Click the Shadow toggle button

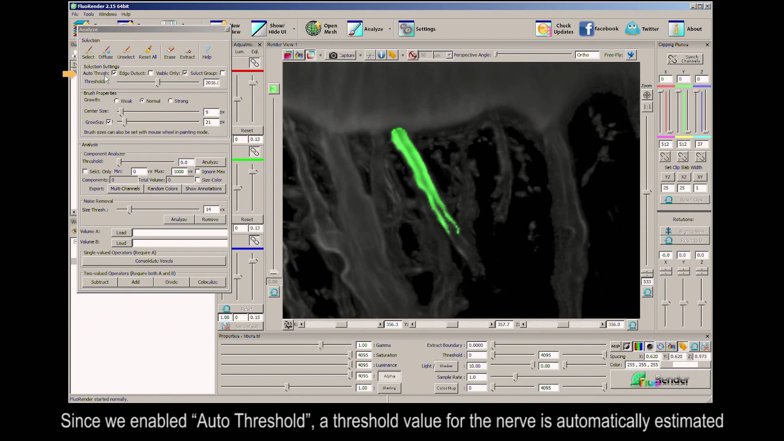click(x=446, y=366)
